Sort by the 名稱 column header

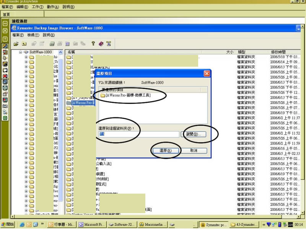pyautogui.click(x=71, y=52)
